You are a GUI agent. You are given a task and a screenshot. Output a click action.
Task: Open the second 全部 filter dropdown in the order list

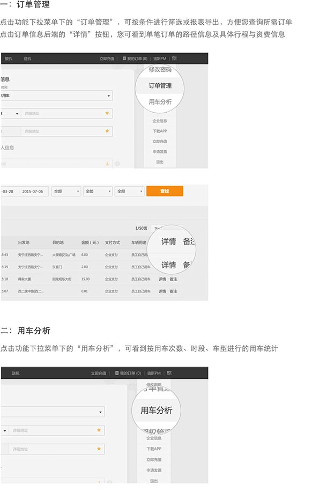[98, 192]
